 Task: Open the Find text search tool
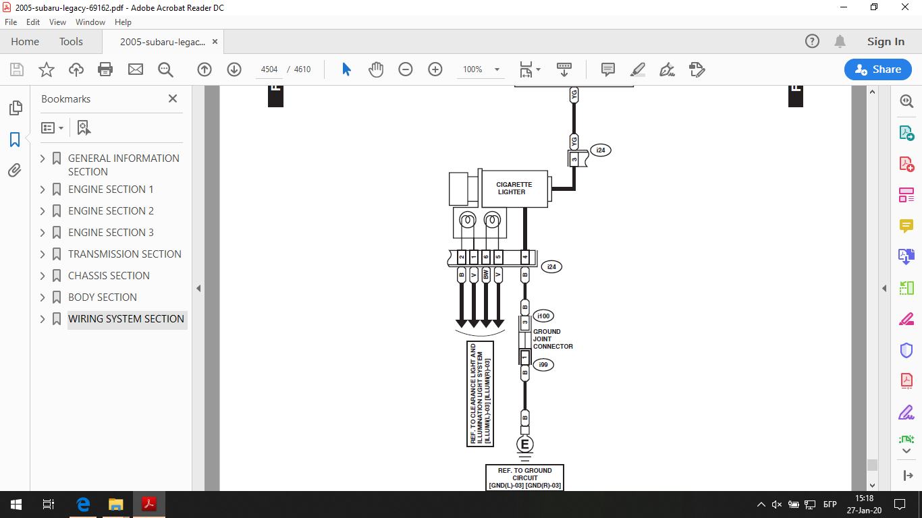[x=165, y=69]
